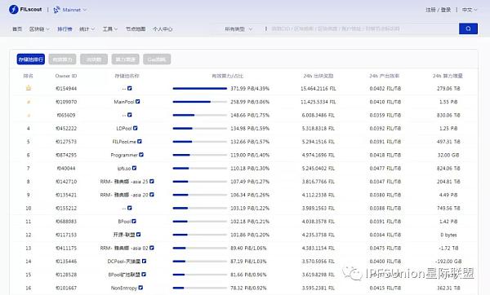490x295 pixels.
Task: Click the value 32.00 GiB
Action: [448, 155]
